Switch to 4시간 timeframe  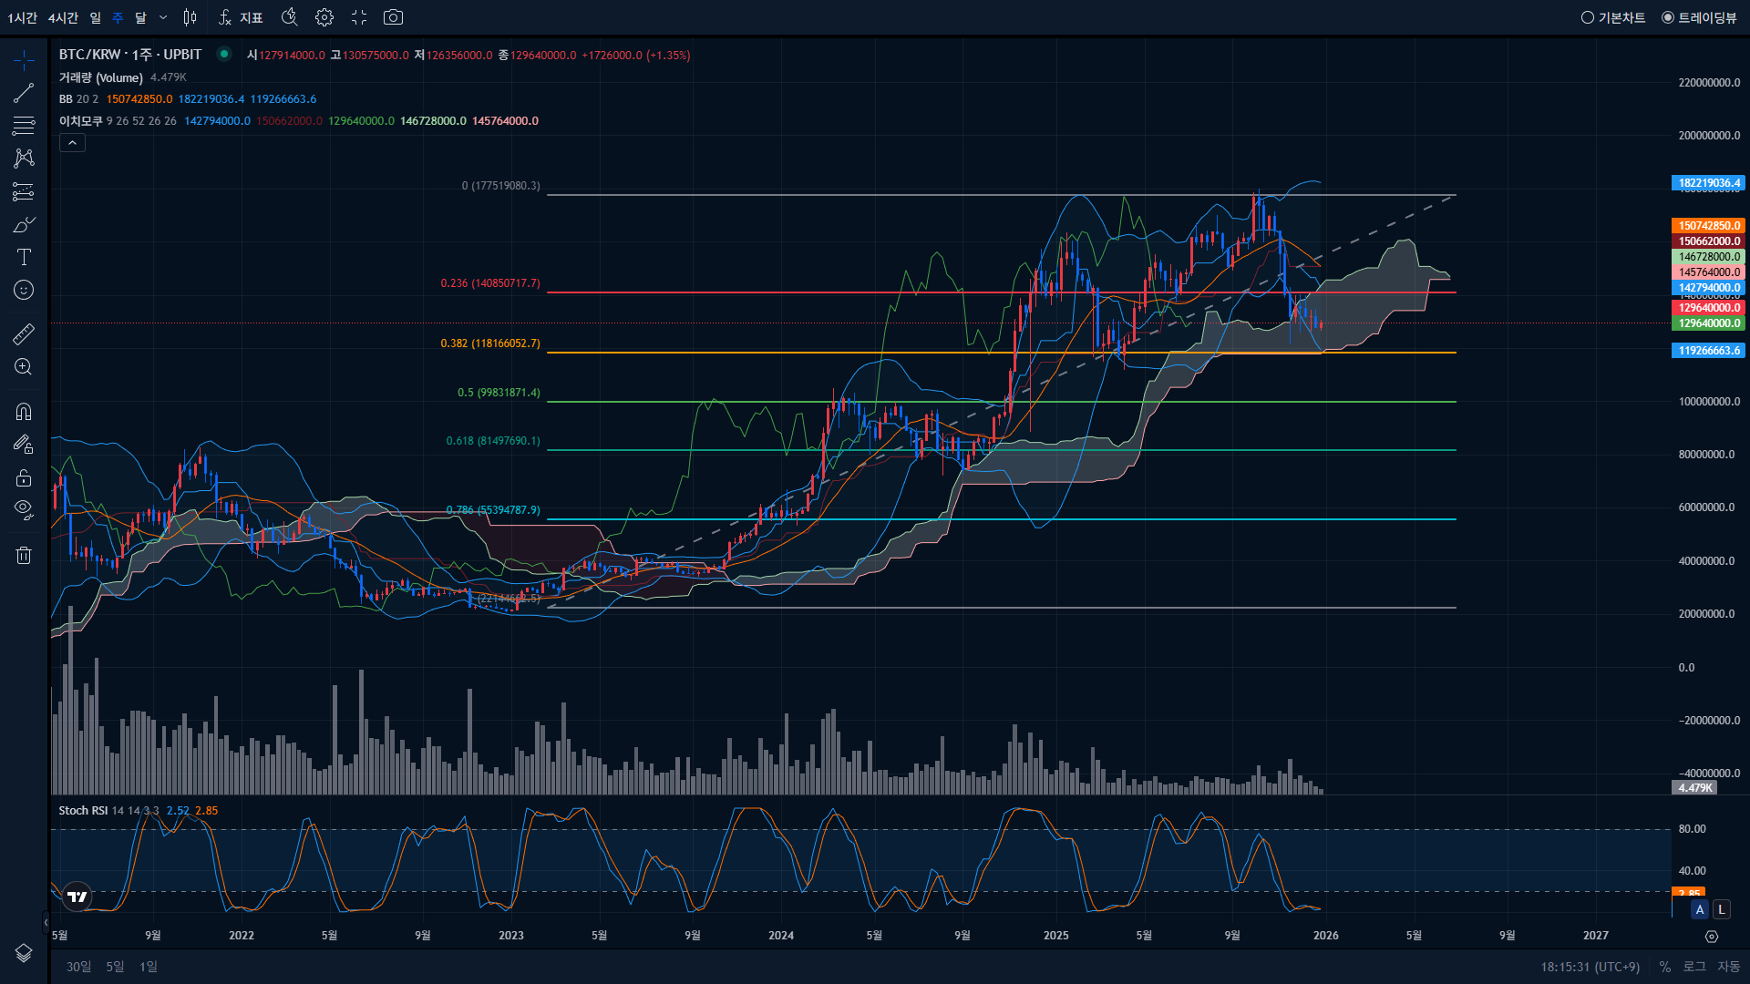[63, 17]
